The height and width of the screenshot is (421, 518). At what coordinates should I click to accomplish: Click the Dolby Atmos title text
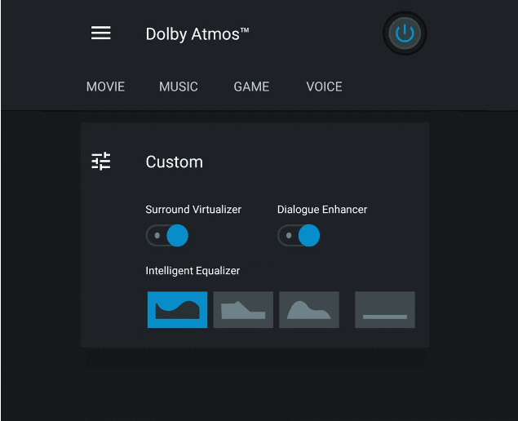pyautogui.click(x=197, y=34)
